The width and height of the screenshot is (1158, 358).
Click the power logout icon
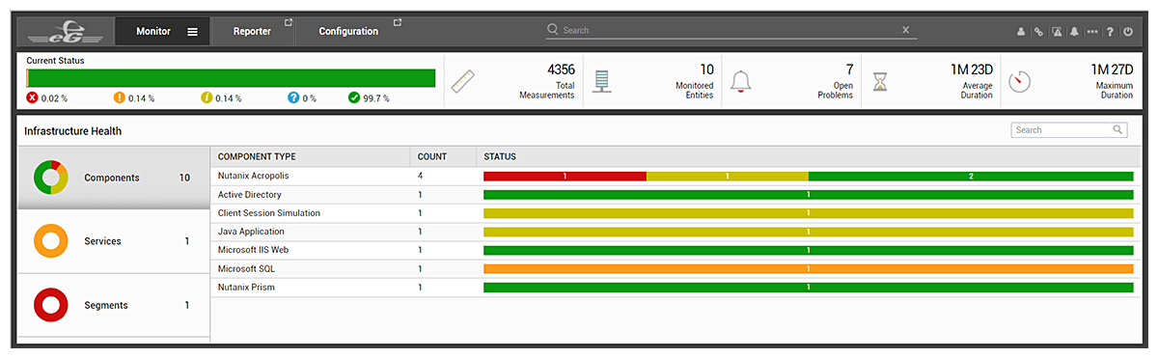1128,32
